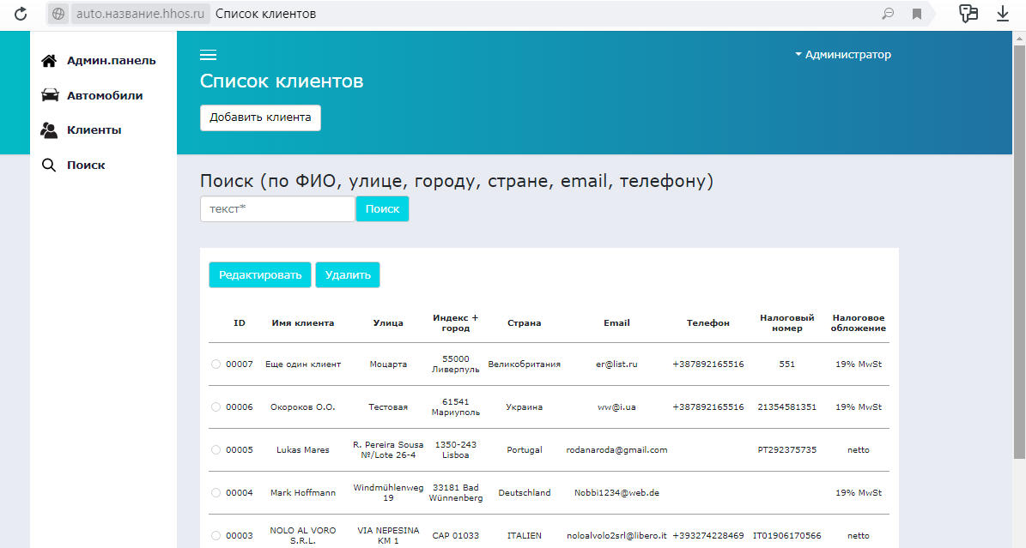This screenshot has width=1026, height=548.
Task: Reload the page with the refresh icon
Action: [21, 14]
